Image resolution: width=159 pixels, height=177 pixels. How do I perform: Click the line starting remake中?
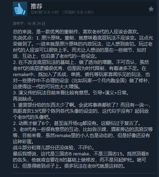click(81, 74)
